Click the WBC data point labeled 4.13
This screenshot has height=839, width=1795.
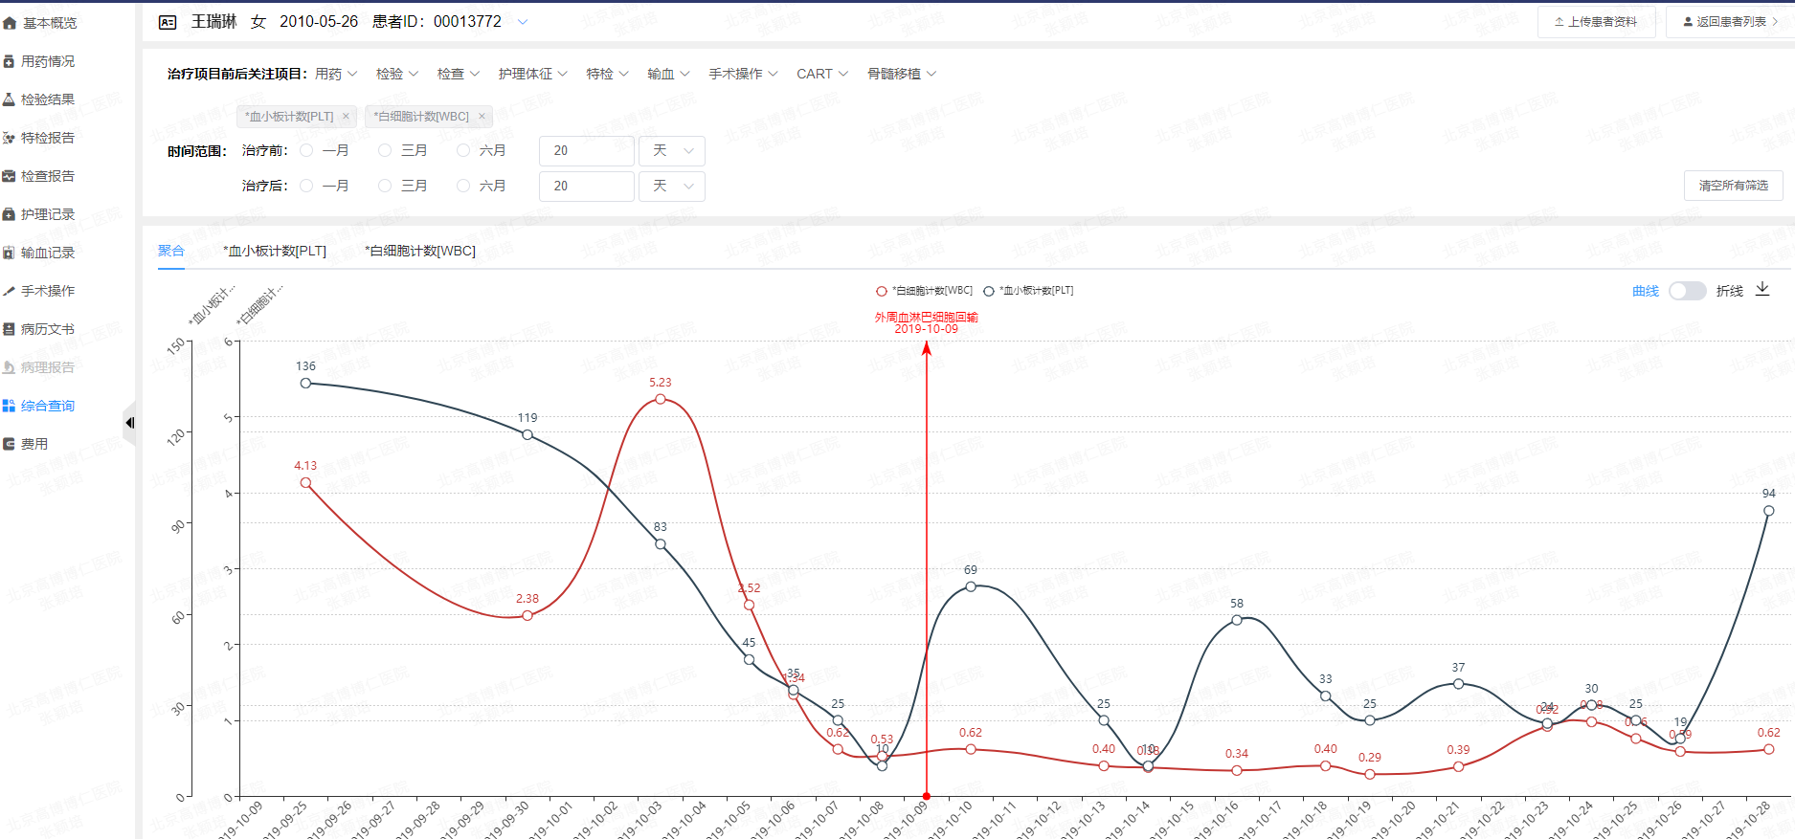tap(305, 483)
